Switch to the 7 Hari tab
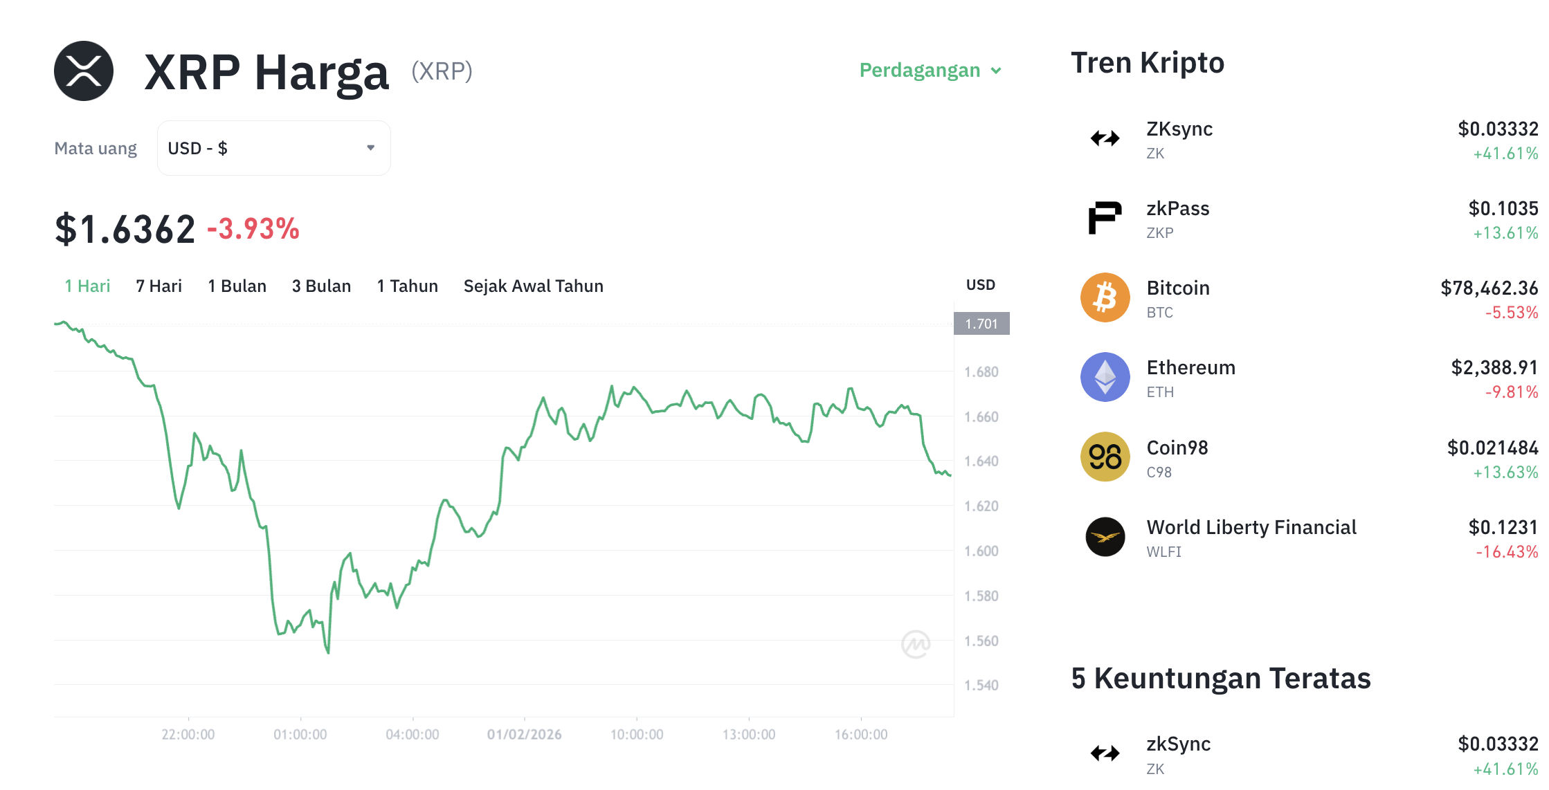 pyautogui.click(x=158, y=286)
